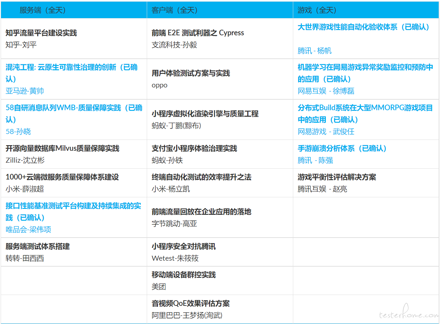
Task: Click speaker text 字节跳动-高亚
Action: [174, 224]
